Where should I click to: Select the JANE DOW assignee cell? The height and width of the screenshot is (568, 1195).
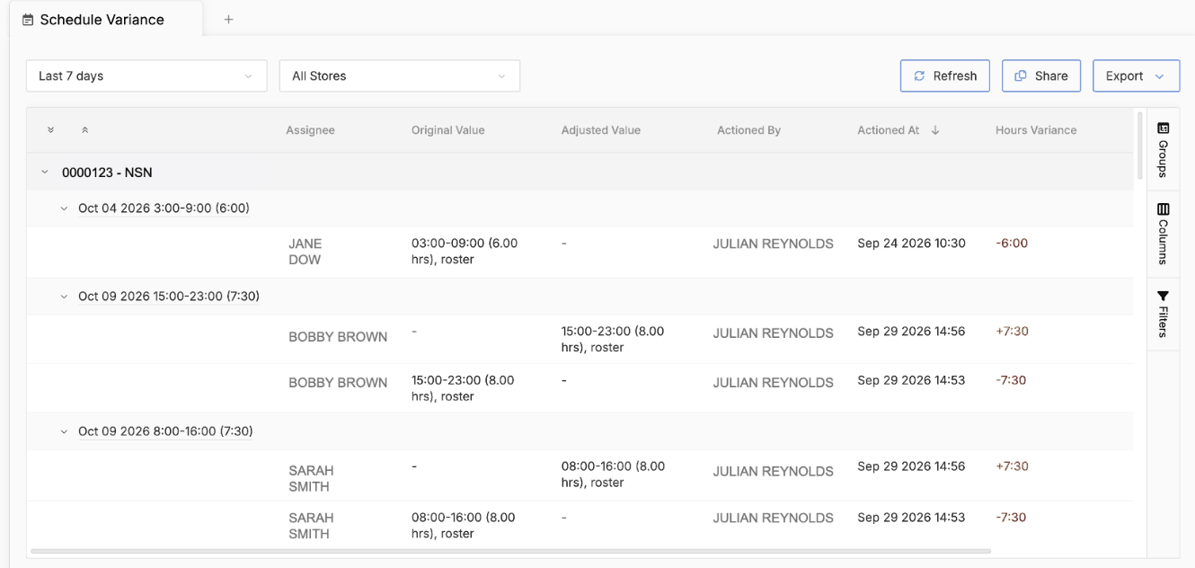point(305,252)
